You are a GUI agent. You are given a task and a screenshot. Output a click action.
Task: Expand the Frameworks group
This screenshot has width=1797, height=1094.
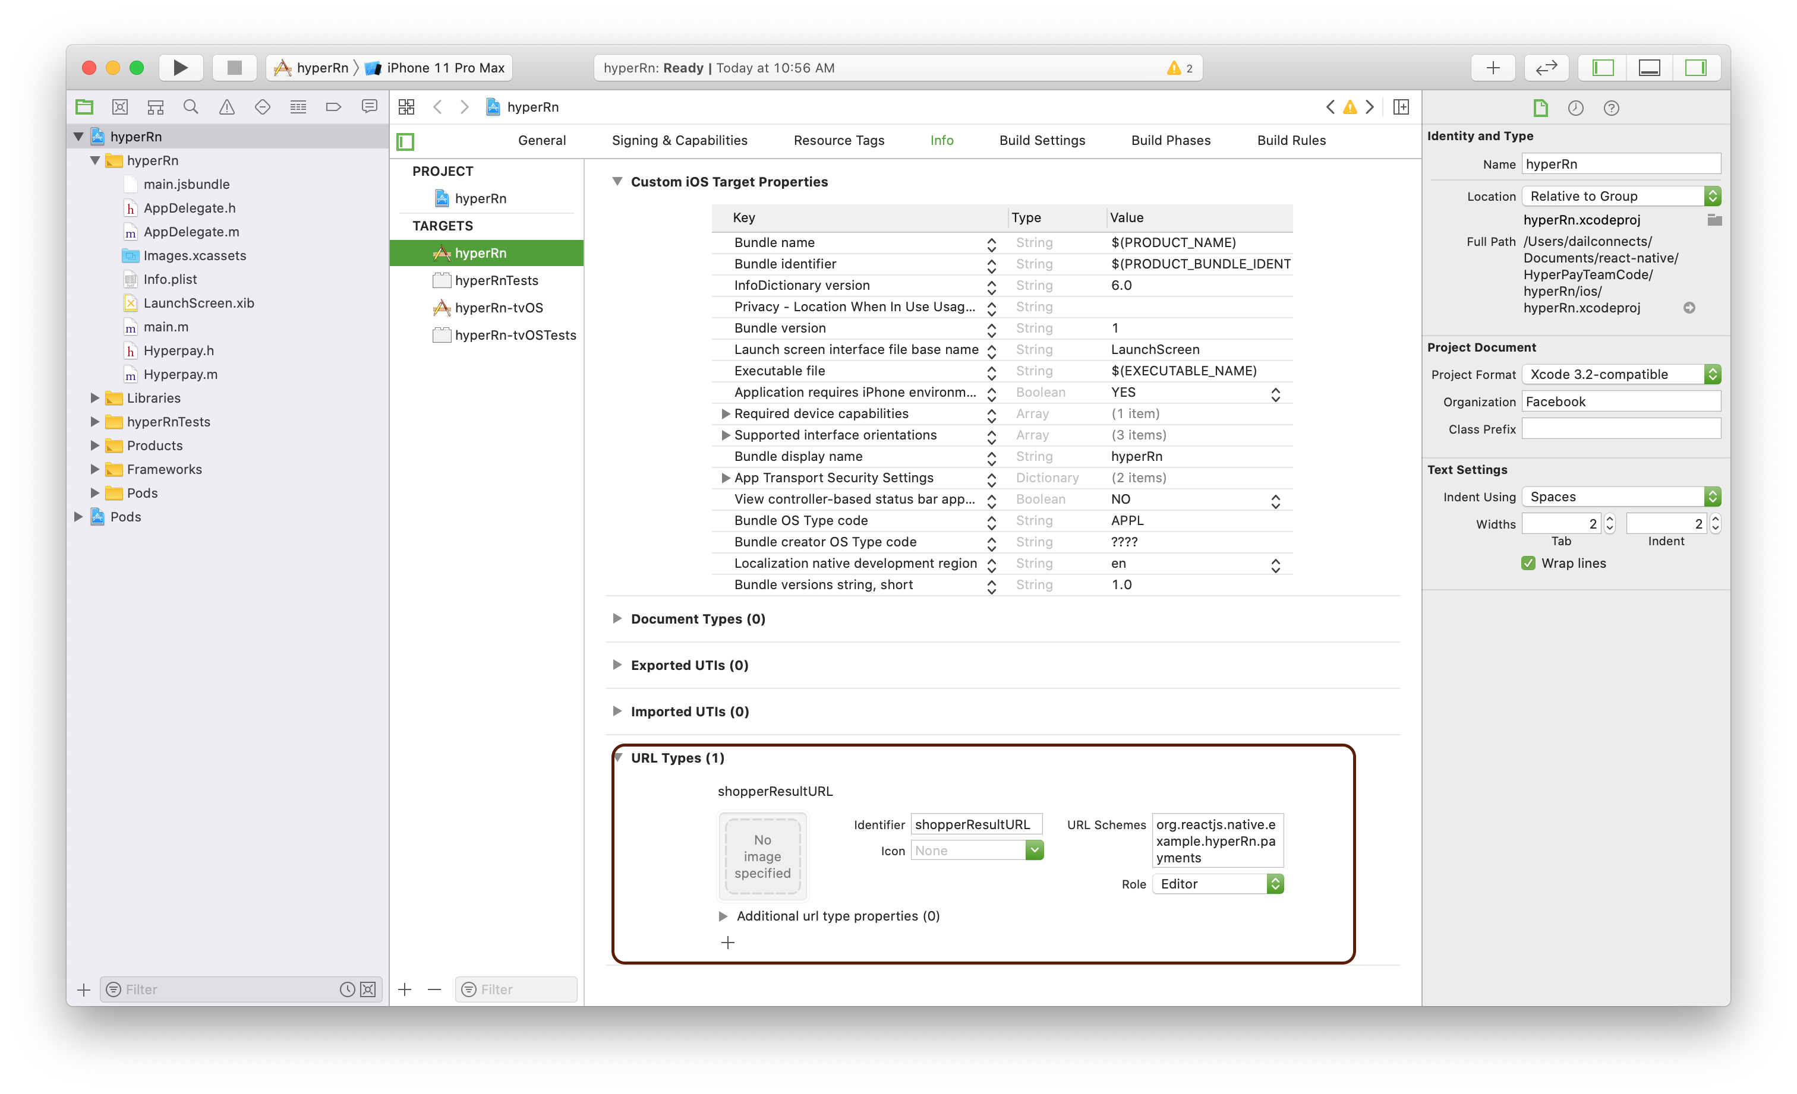[x=95, y=469]
